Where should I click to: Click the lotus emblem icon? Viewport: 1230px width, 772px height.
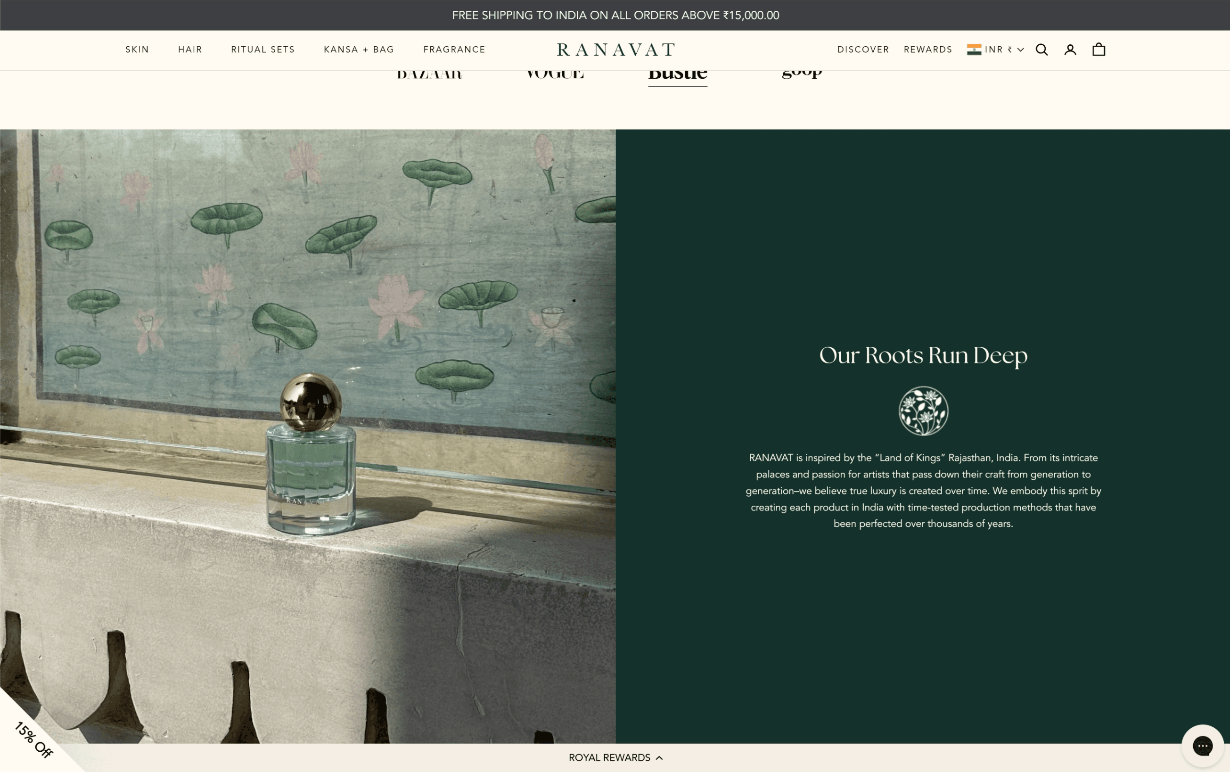[923, 411]
